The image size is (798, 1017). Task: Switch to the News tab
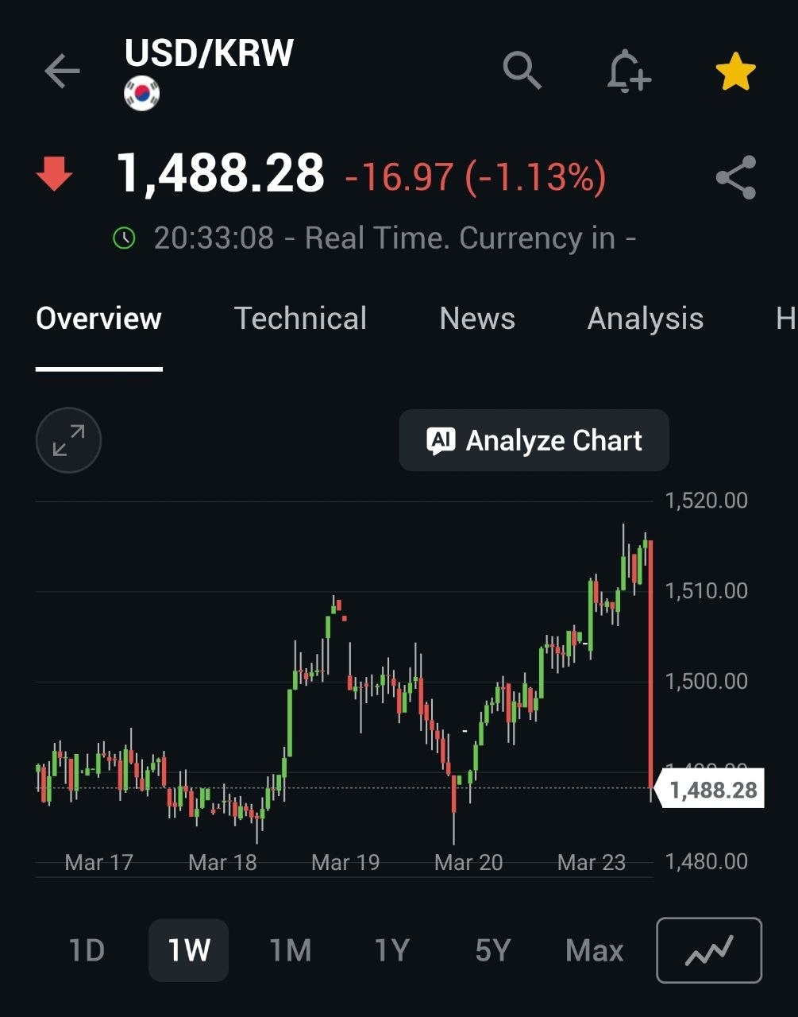tap(477, 319)
